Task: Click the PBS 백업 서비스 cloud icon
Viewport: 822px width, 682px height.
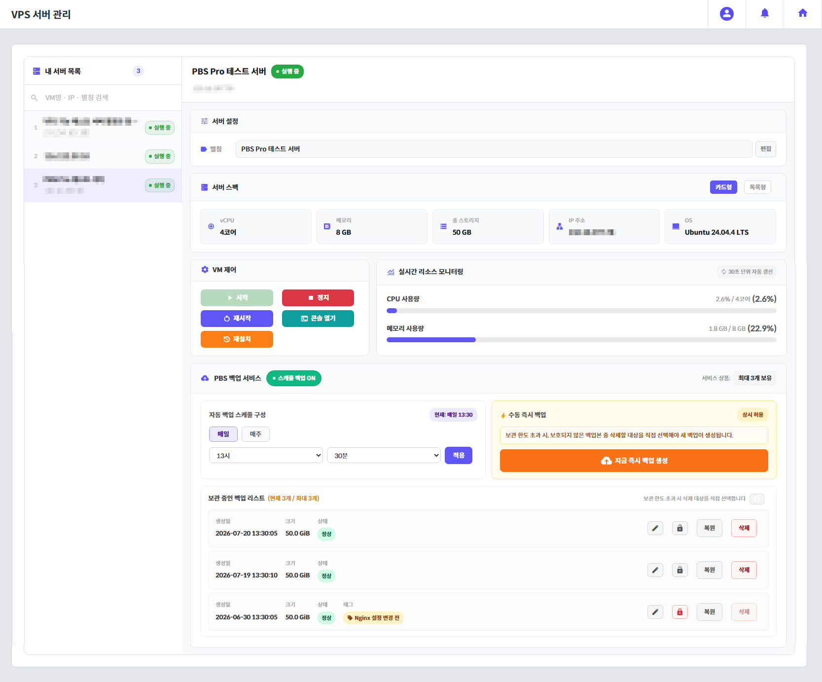Action: [x=205, y=378]
